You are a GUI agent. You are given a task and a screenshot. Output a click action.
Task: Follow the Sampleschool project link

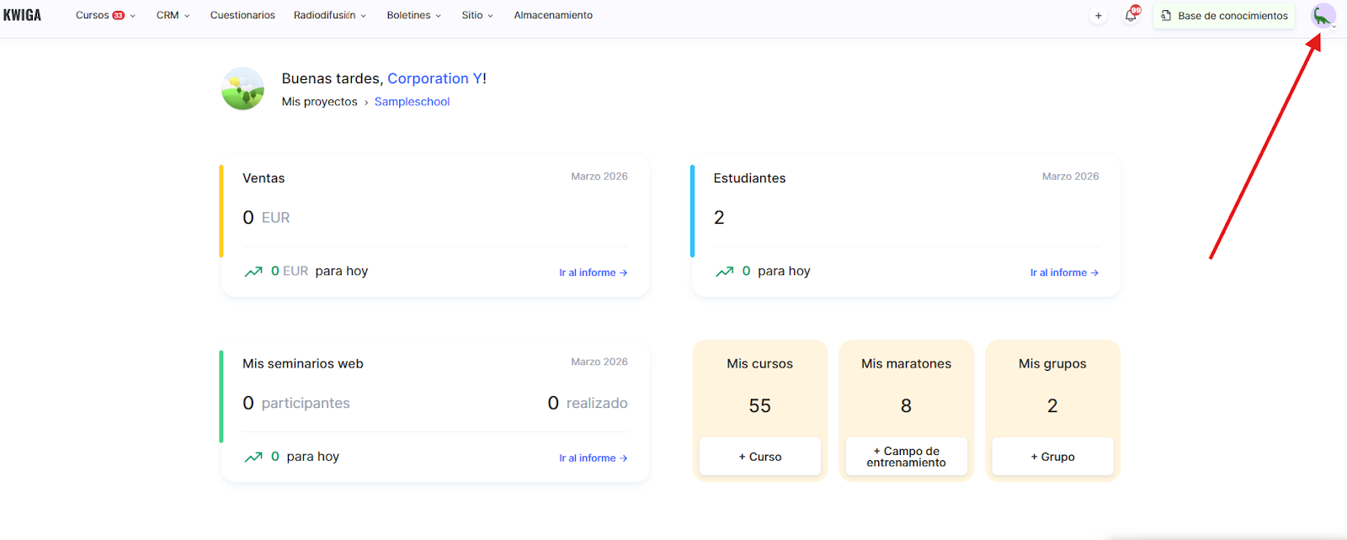(x=412, y=102)
